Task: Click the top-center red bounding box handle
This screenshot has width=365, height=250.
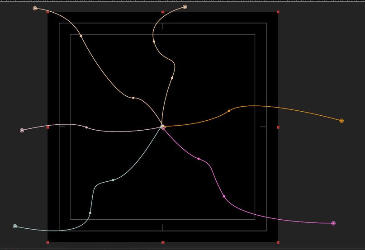Action: (x=163, y=12)
